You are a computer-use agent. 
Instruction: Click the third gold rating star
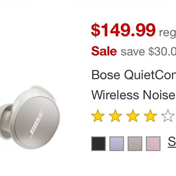[133, 116]
